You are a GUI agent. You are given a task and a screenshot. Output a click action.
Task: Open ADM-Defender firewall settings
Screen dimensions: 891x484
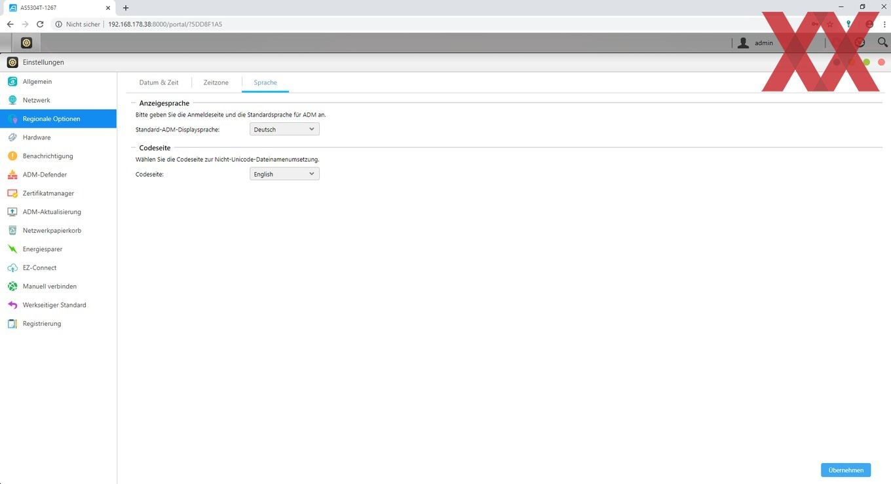point(58,175)
